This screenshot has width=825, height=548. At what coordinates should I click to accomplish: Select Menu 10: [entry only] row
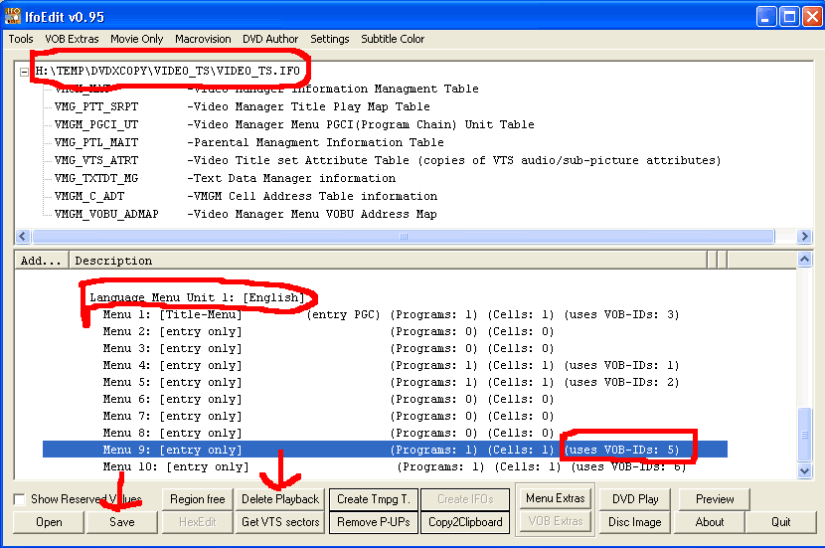[x=394, y=466]
